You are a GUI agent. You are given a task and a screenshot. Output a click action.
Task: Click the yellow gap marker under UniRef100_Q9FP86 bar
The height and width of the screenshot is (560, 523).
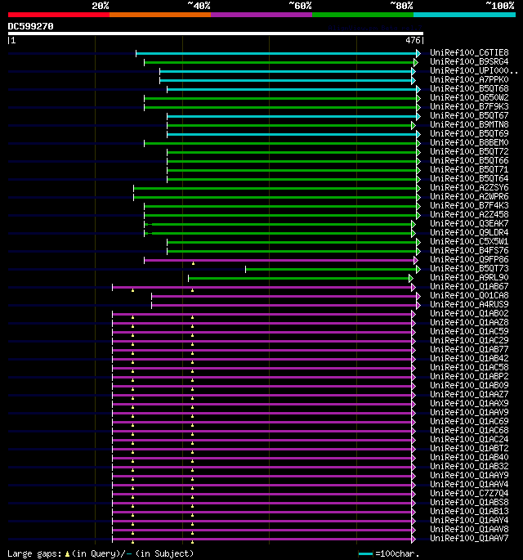(x=193, y=263)
